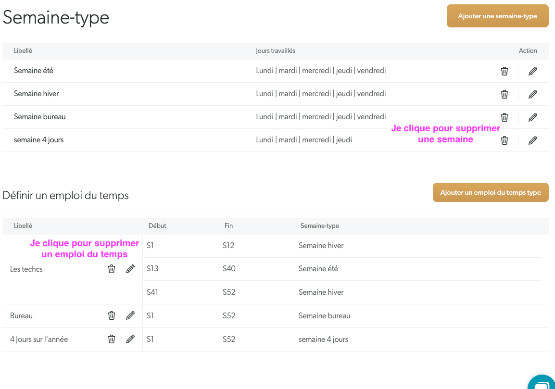Delete the Les techcs timetable
The image size is (555, 389).
pos(112,269)
